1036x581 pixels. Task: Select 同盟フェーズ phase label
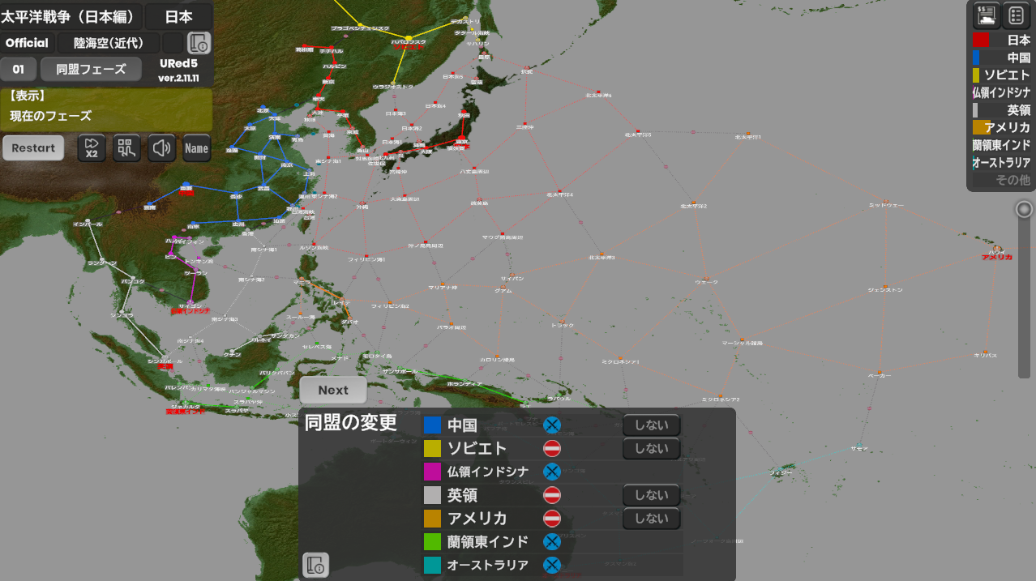91,69
